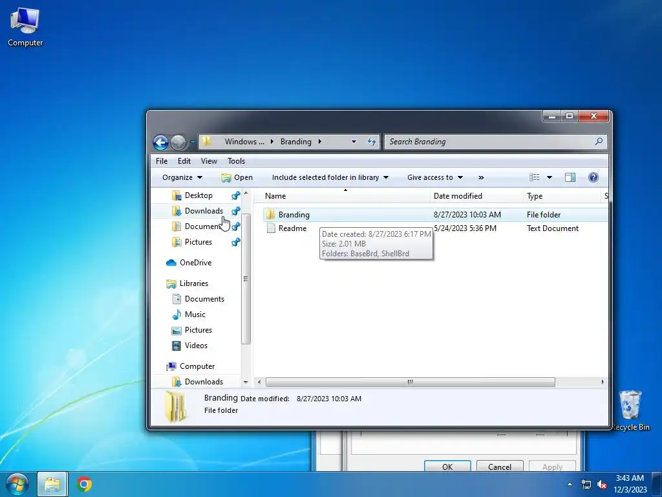Launch Google Chrome from the taskbar
The width and height of the screenshot is (662, 497).
(84, 484)
